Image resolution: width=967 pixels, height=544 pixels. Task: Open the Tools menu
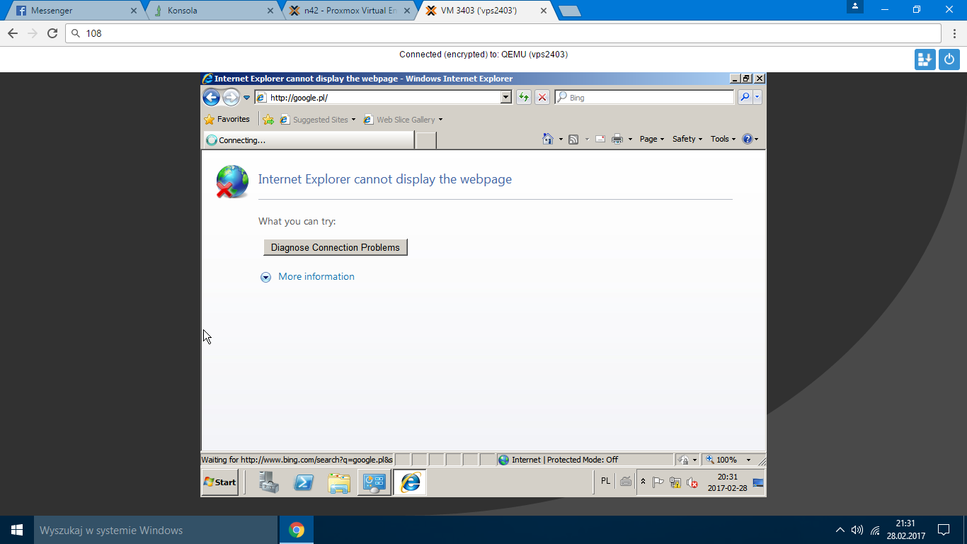click(723, 140)
